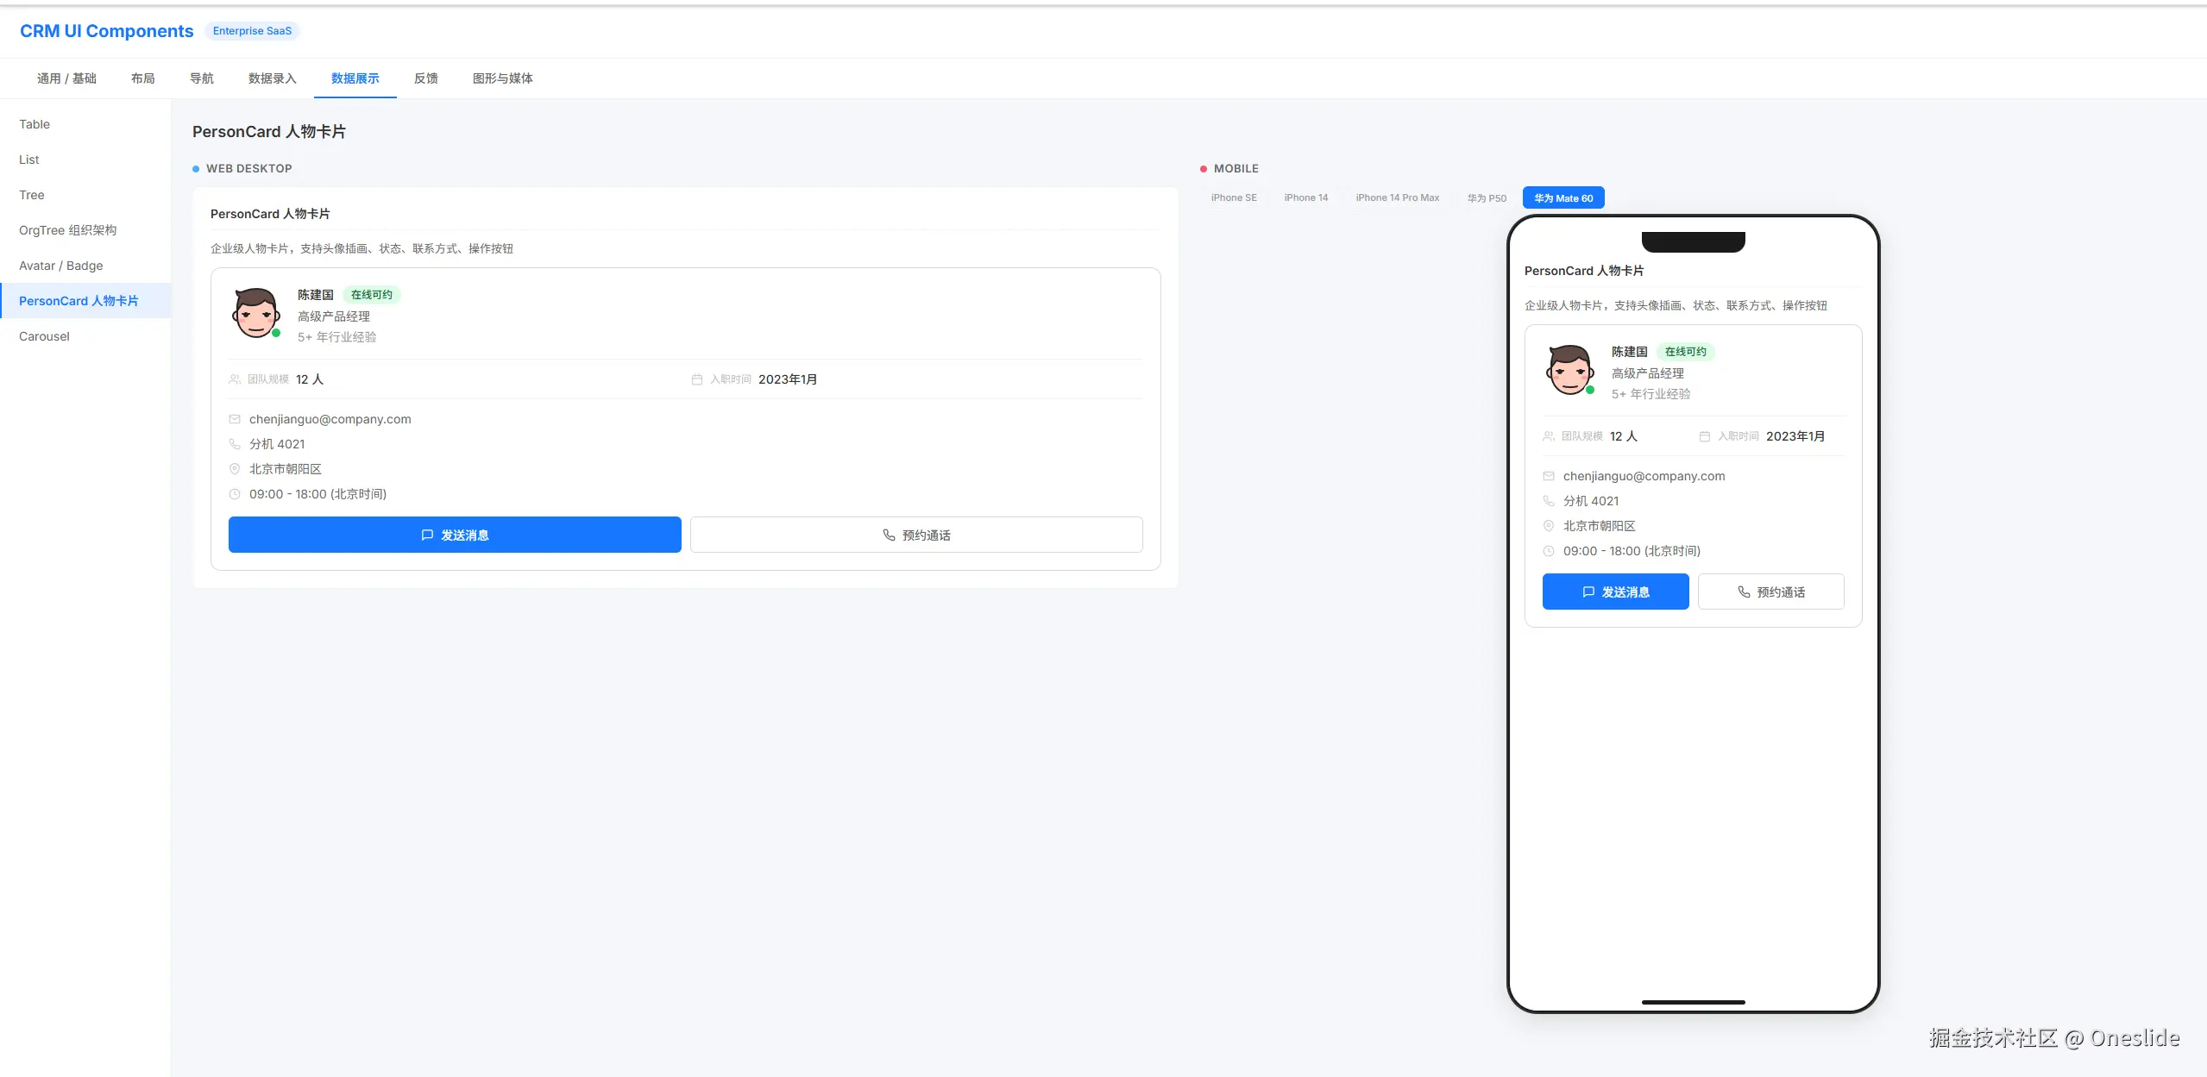Image resolution: width=2207 pixels, height=1077 pixels.
Task: Click the calendar icon beside 入职时间 on desktop
Action: coord(697,379)
